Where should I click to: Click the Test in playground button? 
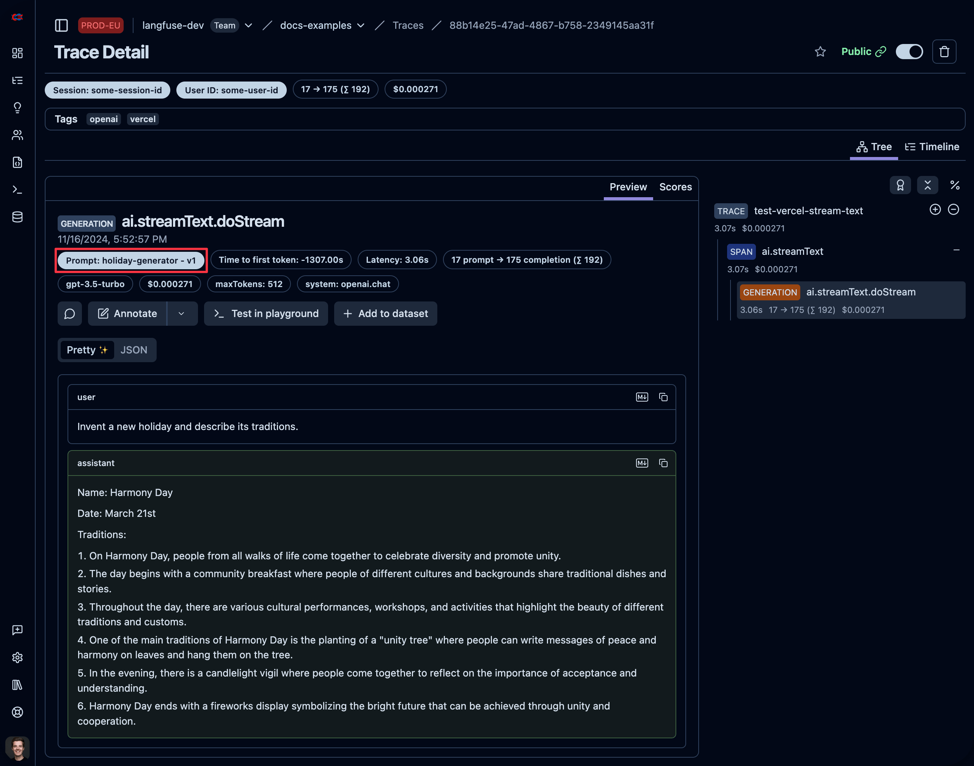[265, 314]
